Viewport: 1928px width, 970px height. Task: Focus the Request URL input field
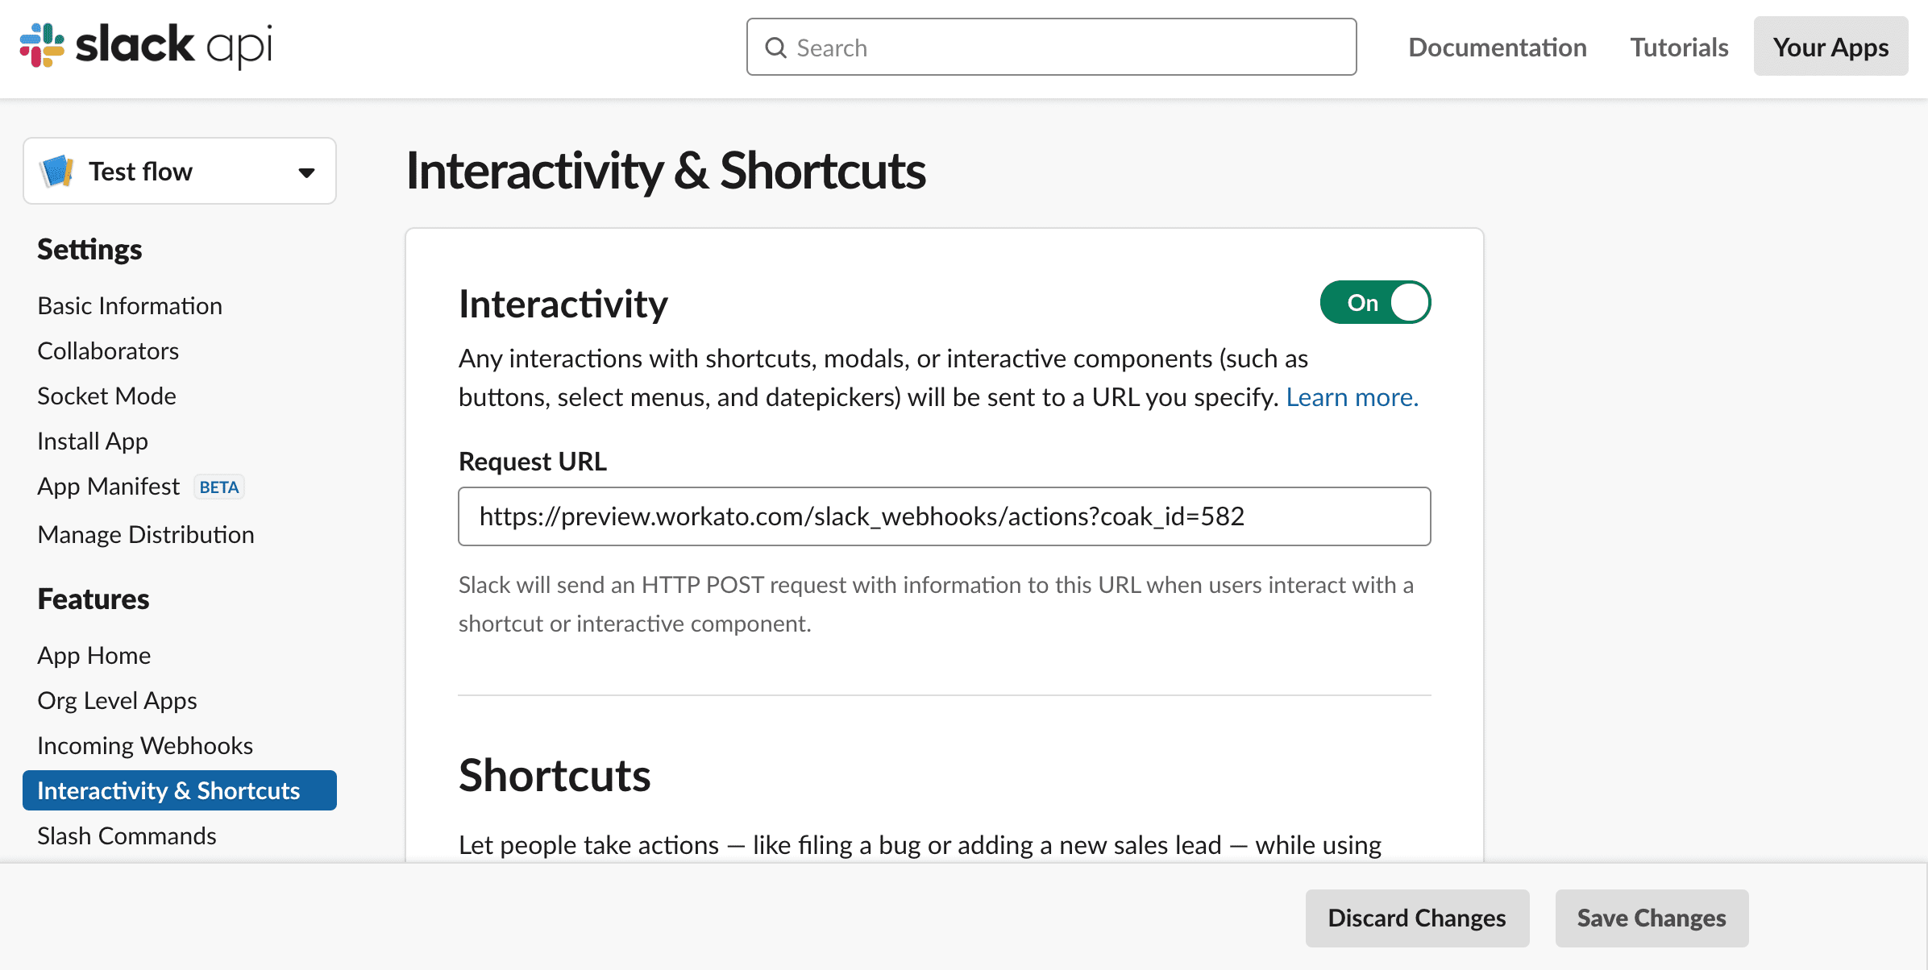pos(944,516)
